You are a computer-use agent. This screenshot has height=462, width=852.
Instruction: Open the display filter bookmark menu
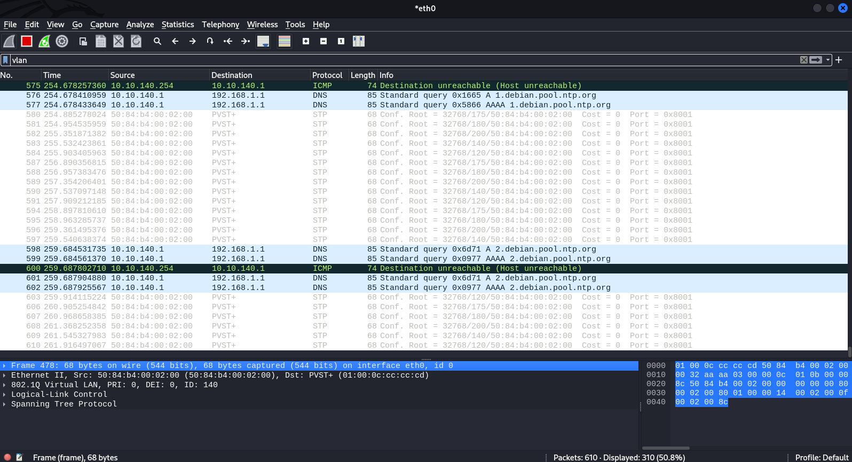click(x=5, y=60)
